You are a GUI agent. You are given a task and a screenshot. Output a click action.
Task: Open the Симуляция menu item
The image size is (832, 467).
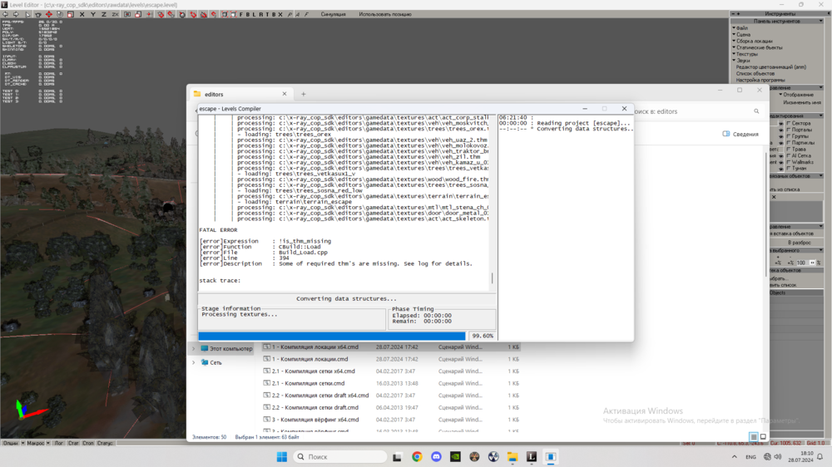pos(332,14)
